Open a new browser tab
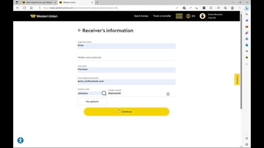The image size is (264, 148). point(97,2)
